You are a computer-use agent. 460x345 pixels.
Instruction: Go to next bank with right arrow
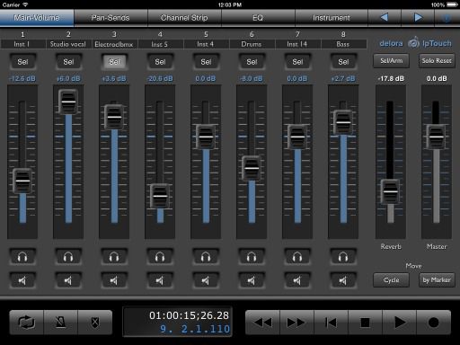[418, 18]
